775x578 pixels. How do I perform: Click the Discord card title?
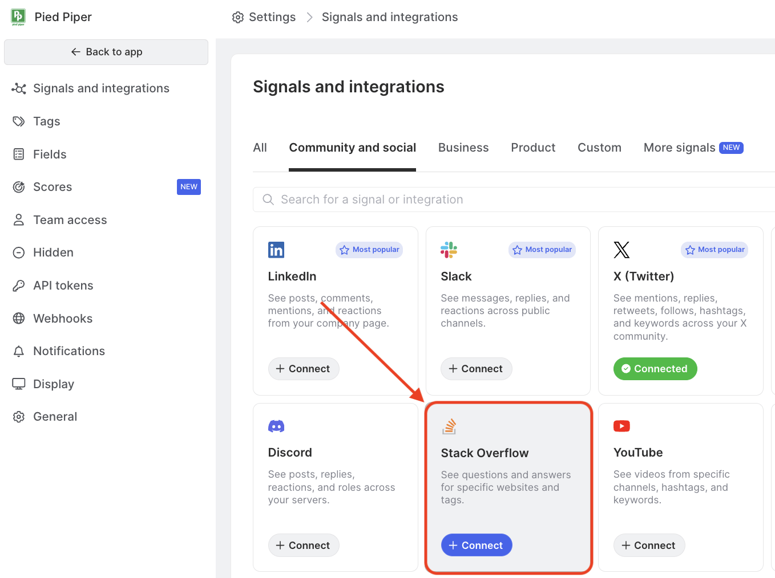point(290,453)
